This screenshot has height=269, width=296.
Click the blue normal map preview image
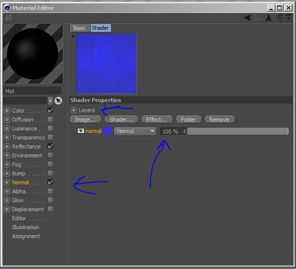(x=107, y=64)
